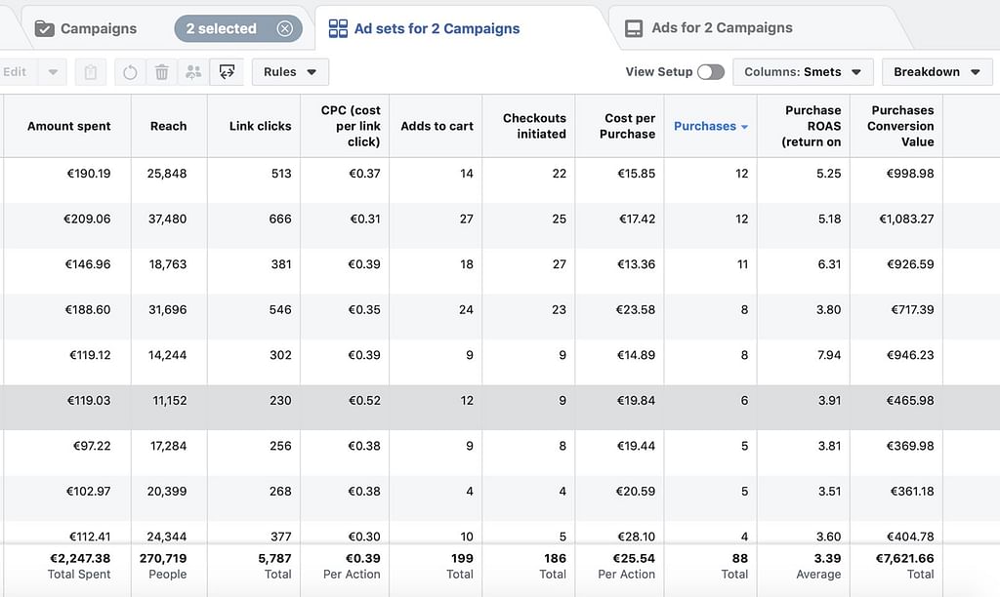
Task: Click the Ad sets grid icon
Action: pos(338,28)
